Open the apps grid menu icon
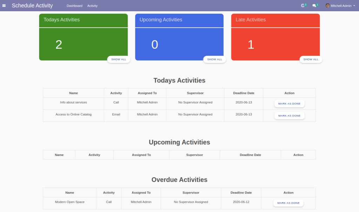 click(x=4, y=6)
